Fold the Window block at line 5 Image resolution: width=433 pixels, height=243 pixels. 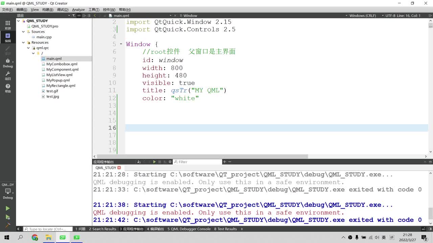(121, 44)
